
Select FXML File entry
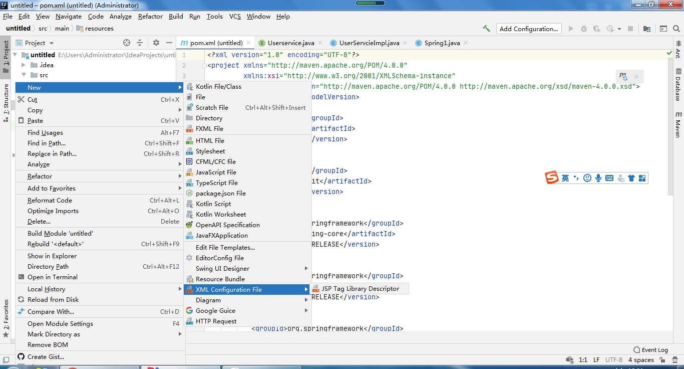(247, 129)
